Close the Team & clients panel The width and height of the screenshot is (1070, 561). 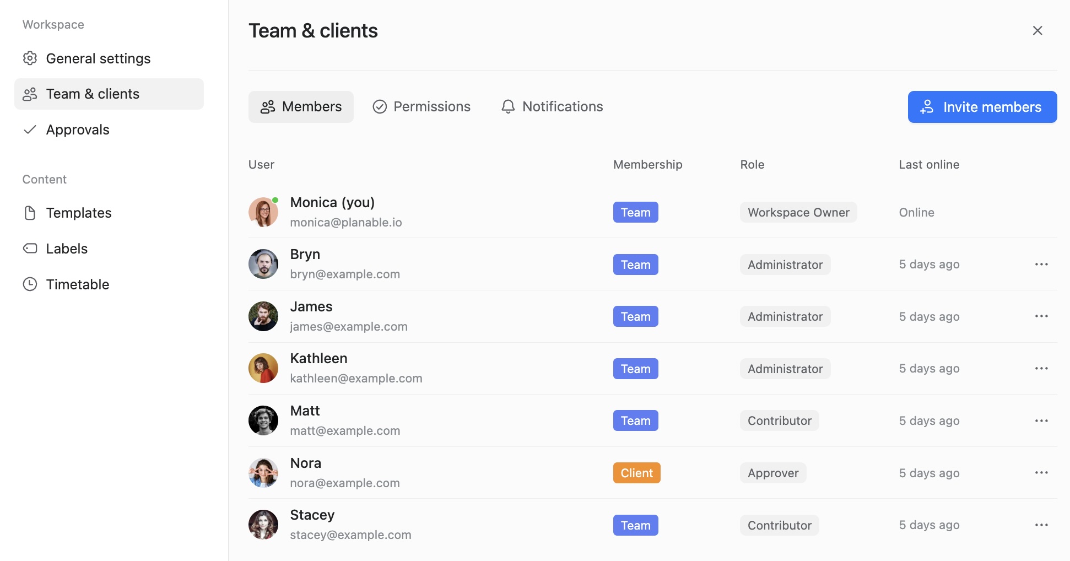tap(1037, 30)
